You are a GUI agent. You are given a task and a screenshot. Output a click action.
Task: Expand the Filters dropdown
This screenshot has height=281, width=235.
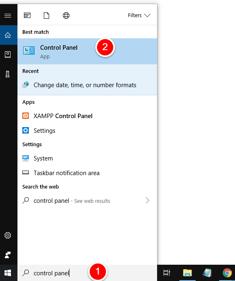139,15
